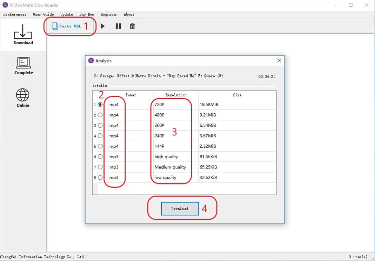This screenshot has width=375, height=261.
Task: Select the 480P mp4 radio button
Action: tap(100, 115)
